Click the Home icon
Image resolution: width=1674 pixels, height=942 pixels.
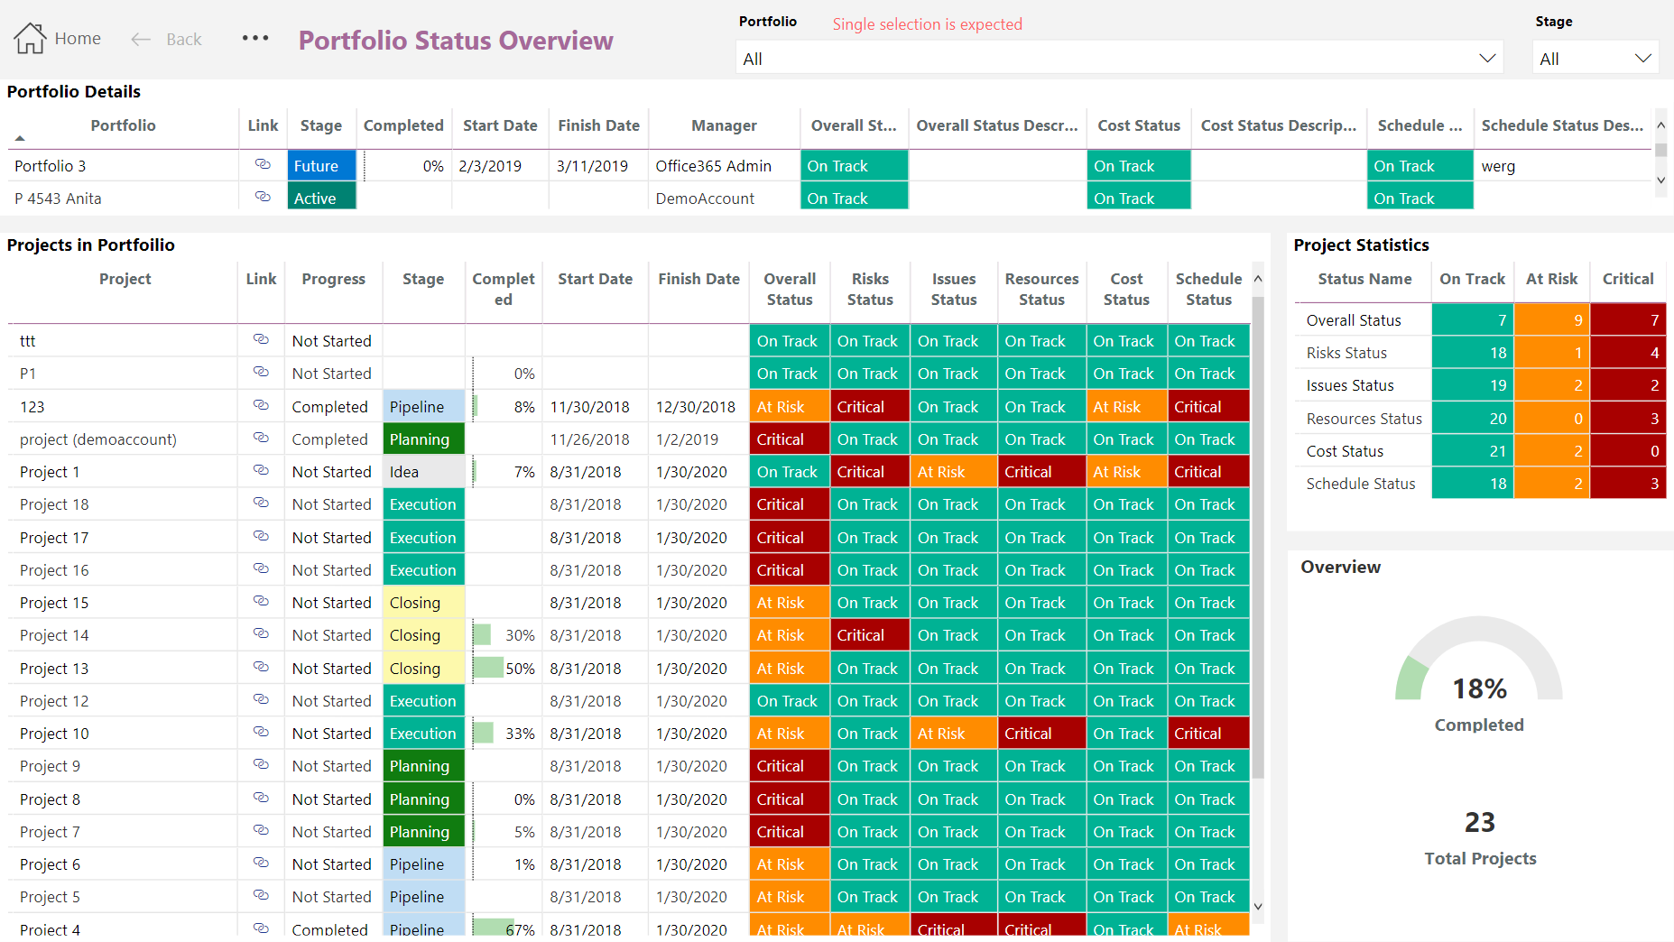pos(30,39)
